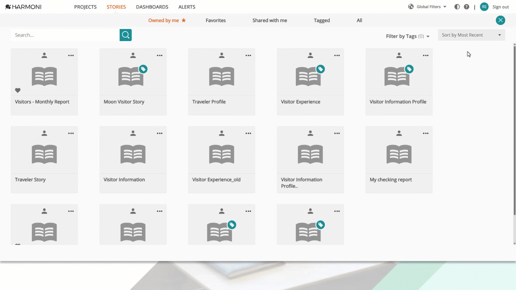This screenshot has width=516, height=290.
Task: Open the three-dot menu on My checking report
Action: [x=426, y=133]
